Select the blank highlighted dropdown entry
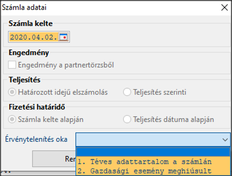The image size is (232, 176). pyautogui.click(x=153, y=152)
